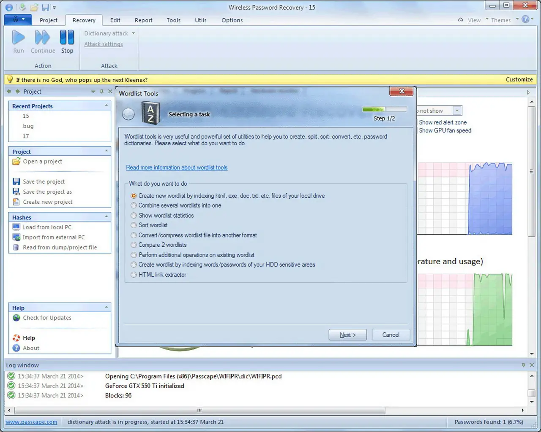Choose Create wordlist by indexing HDD sensitive areas
This screenshot has width=541, height=432.
click(x=134, y=265)
